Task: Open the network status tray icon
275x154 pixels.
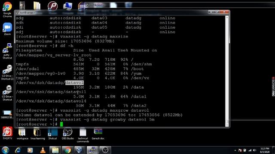Action: (250, 150)
